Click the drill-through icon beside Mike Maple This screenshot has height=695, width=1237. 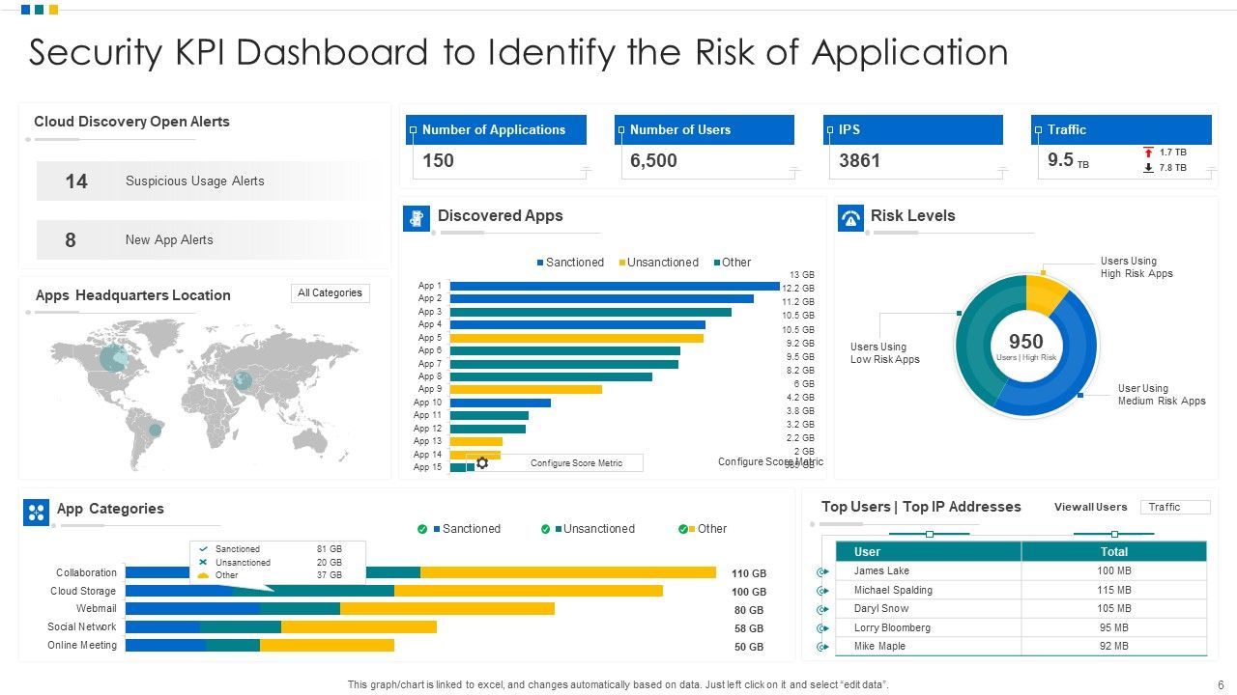pyautogui.click(x=821, y=646)
